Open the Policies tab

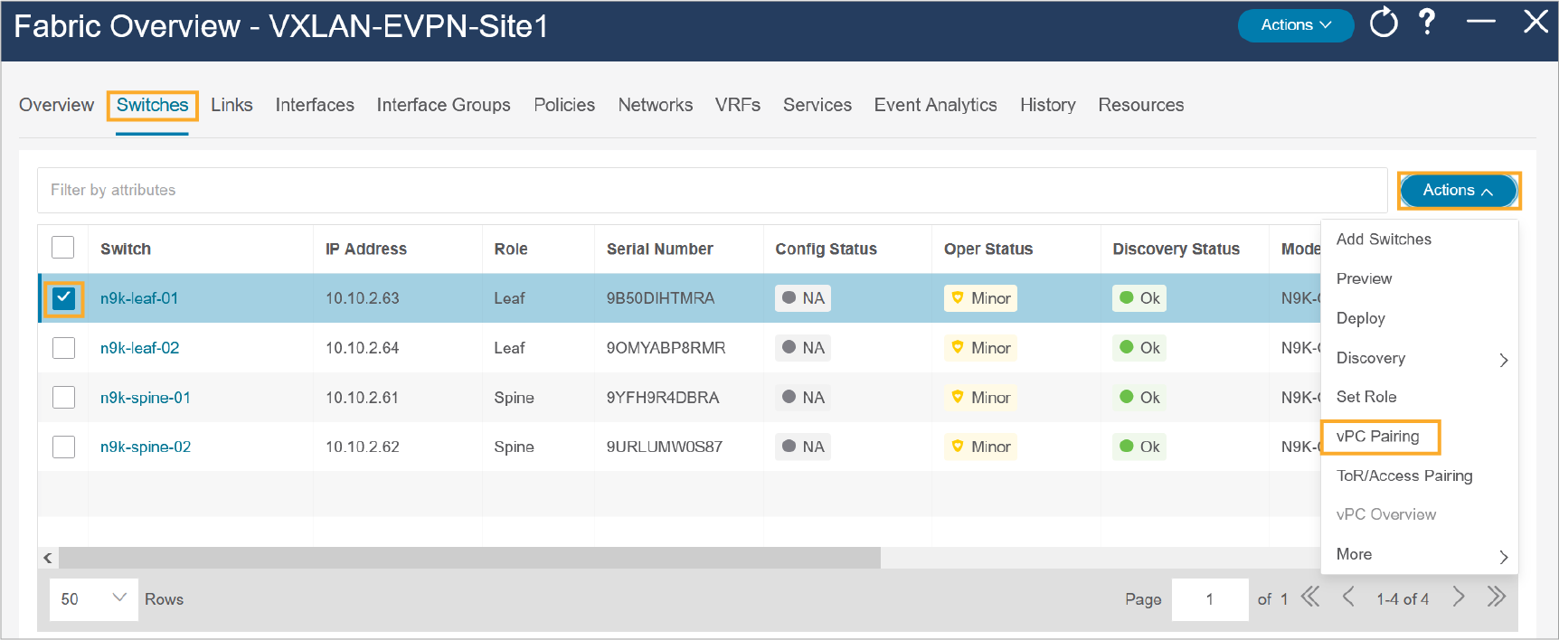tap(564, 105)
